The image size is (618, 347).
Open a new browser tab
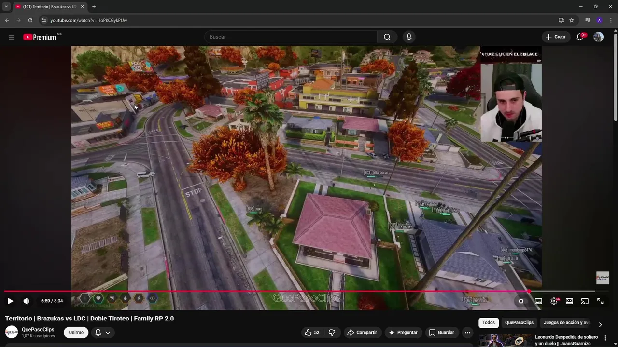pos(94,7)
